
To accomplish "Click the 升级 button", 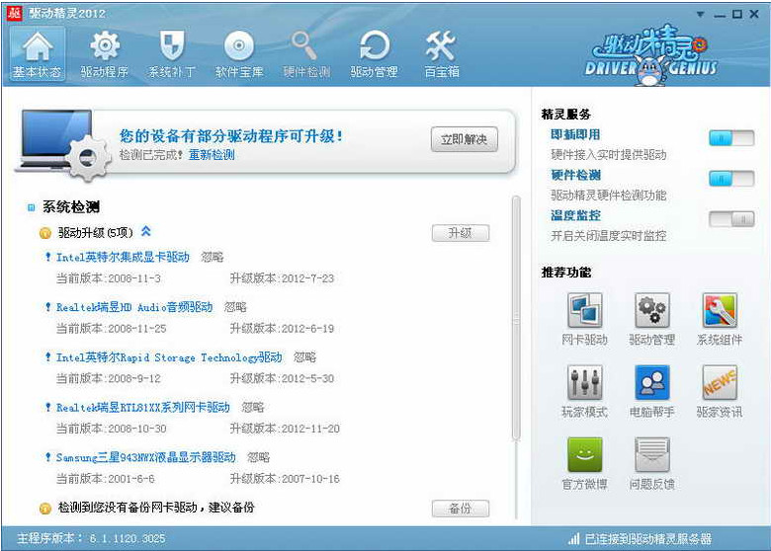I will [x=461, y=233].
